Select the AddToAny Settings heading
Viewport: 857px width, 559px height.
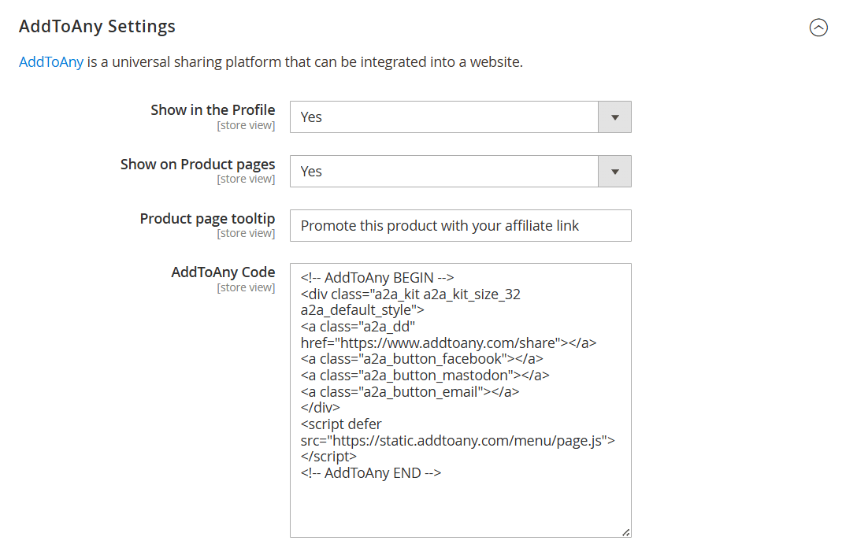(x=97, y=26)
